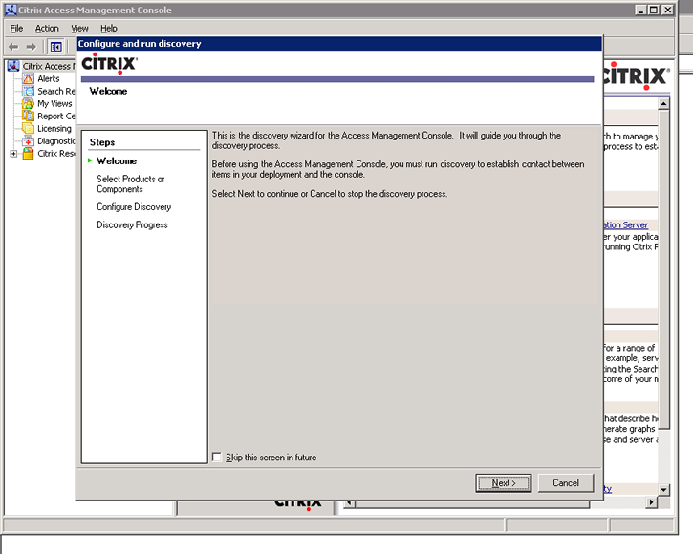693x554 pixels.
Task: Enable Skip this screen in future checkbox
Action: coord(217,457)
